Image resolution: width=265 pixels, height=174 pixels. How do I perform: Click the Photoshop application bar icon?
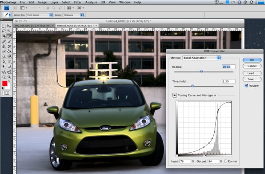click(6, 8)
